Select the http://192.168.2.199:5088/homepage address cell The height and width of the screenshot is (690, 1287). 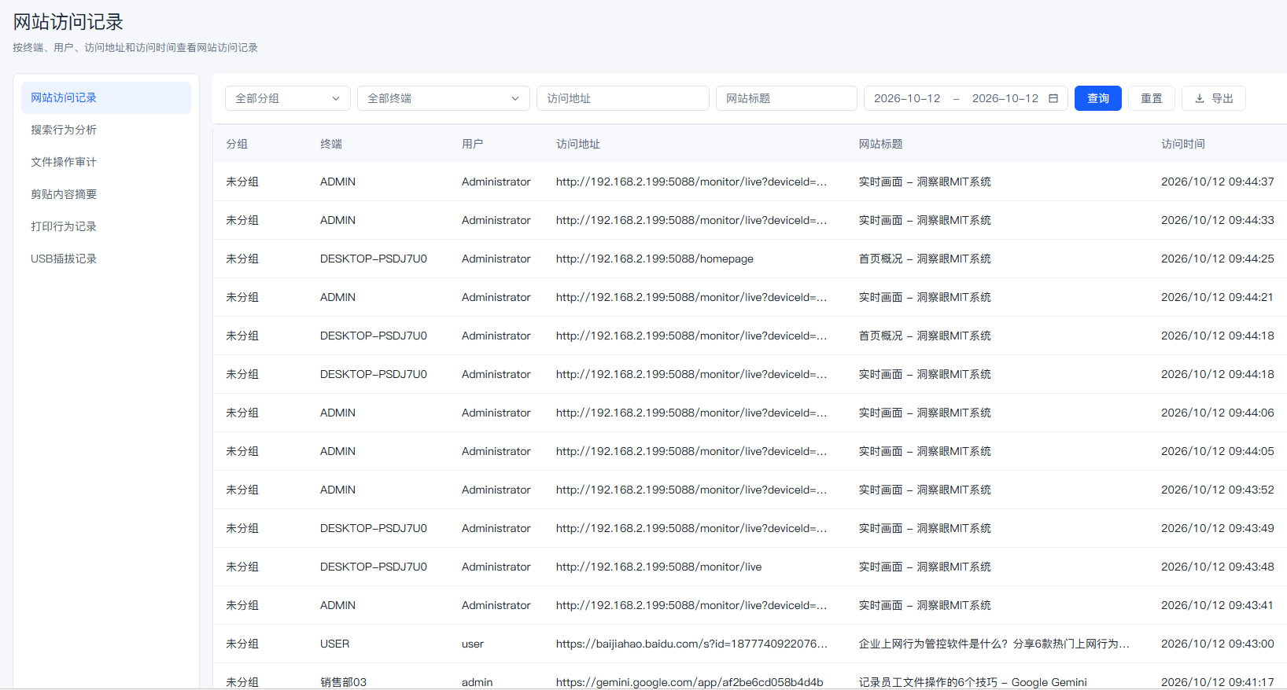click(x=655, y=259)
